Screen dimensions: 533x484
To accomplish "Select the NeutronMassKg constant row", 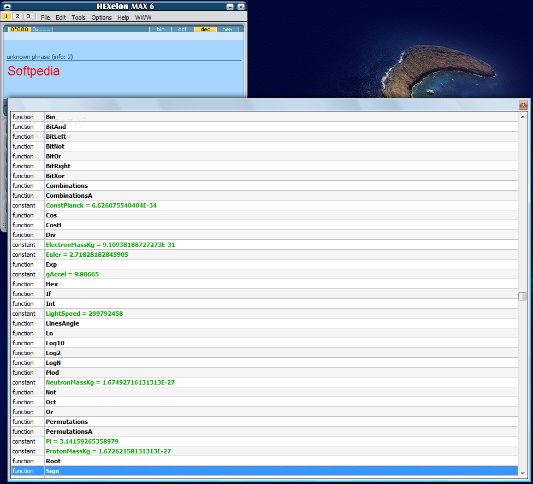I will pyautogui.click(x=264, y=382).
